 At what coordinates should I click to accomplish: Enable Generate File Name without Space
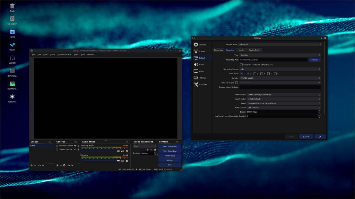241,65
